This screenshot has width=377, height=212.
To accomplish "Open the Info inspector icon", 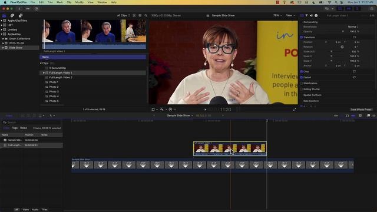I will point(316,15).
